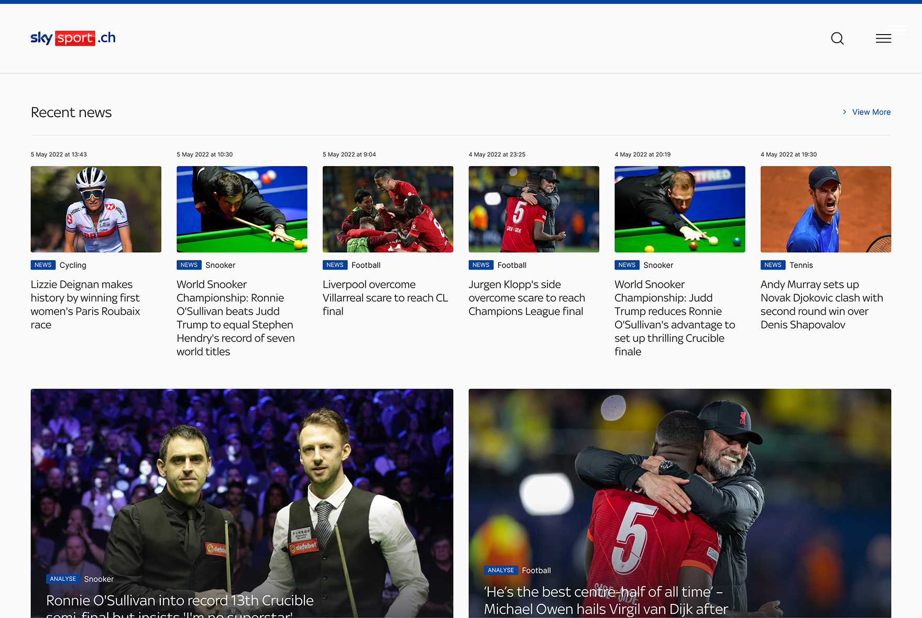The image size is (922, 618).
Task: Go to Sky Sport .ch logo home
Action: pyautogui.click(x=73, y=38)
